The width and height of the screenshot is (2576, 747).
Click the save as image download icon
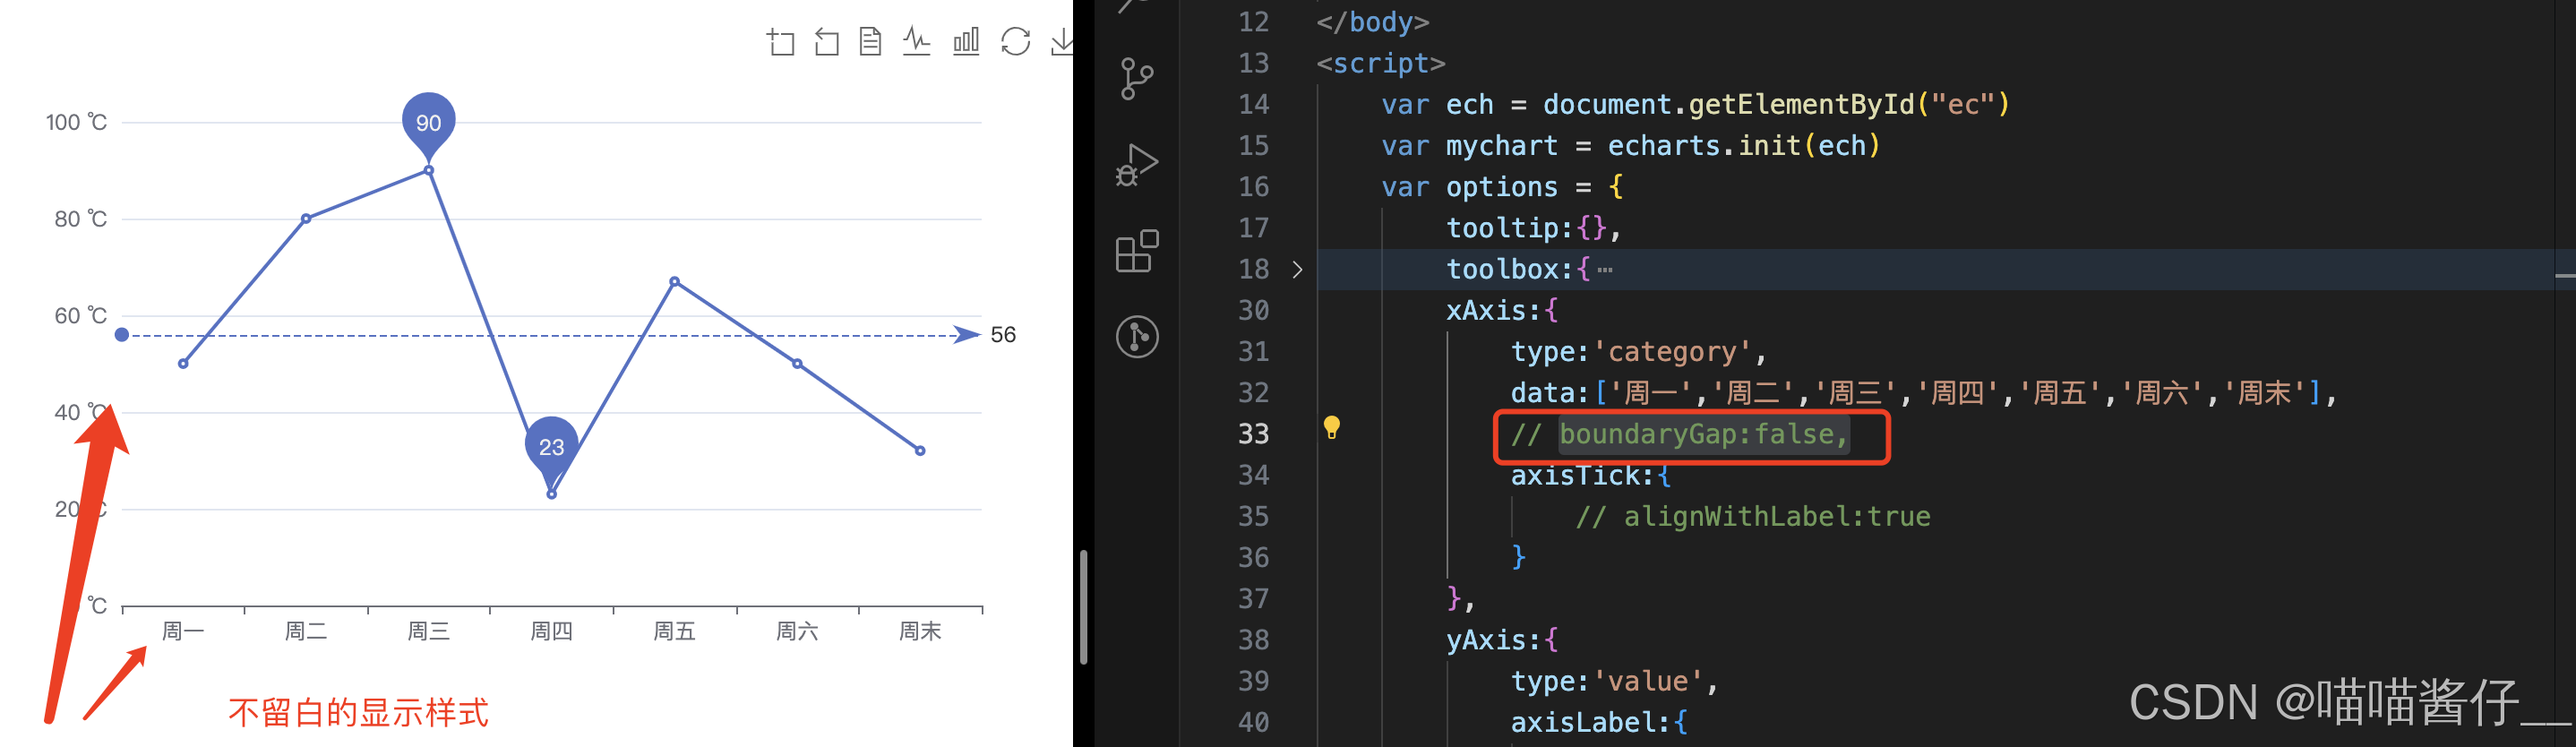tap(1062, 41)
